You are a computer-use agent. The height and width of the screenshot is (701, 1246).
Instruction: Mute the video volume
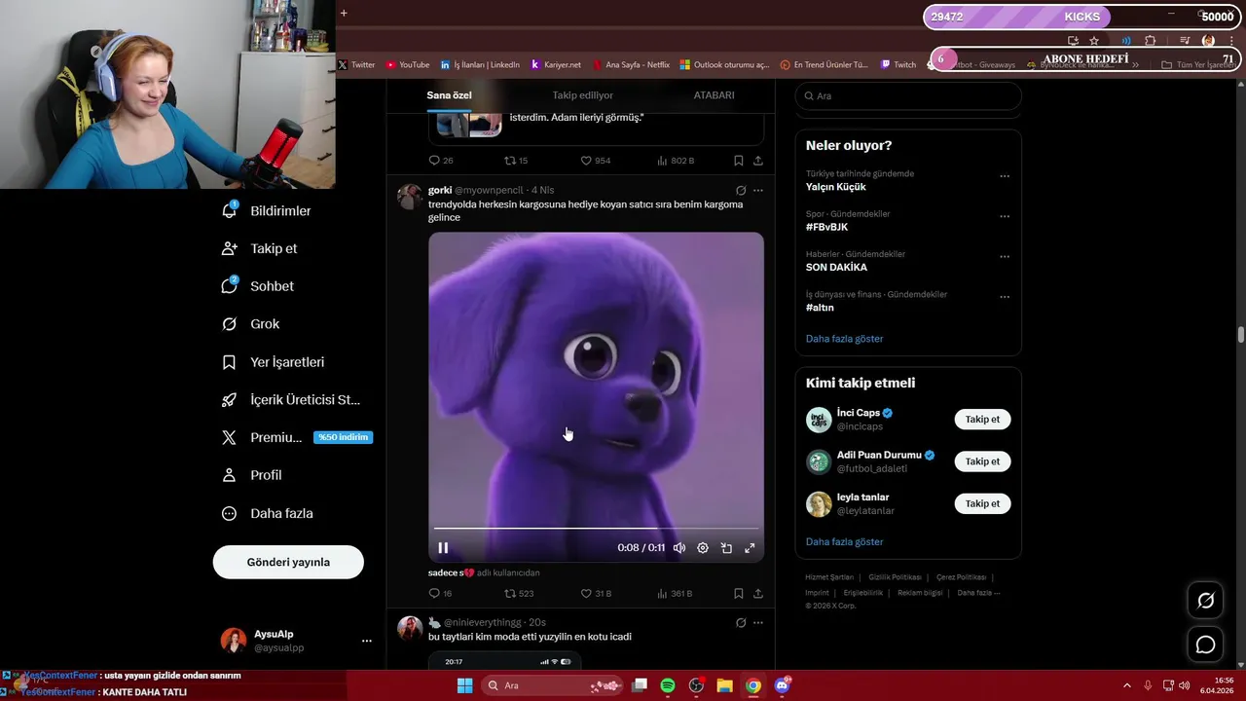[x=679, y=548]
